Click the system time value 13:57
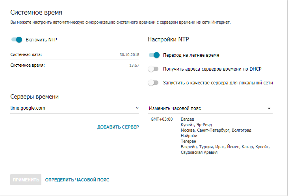The width and height of the screenshot is (288, 196). click(x=134, y=65)
